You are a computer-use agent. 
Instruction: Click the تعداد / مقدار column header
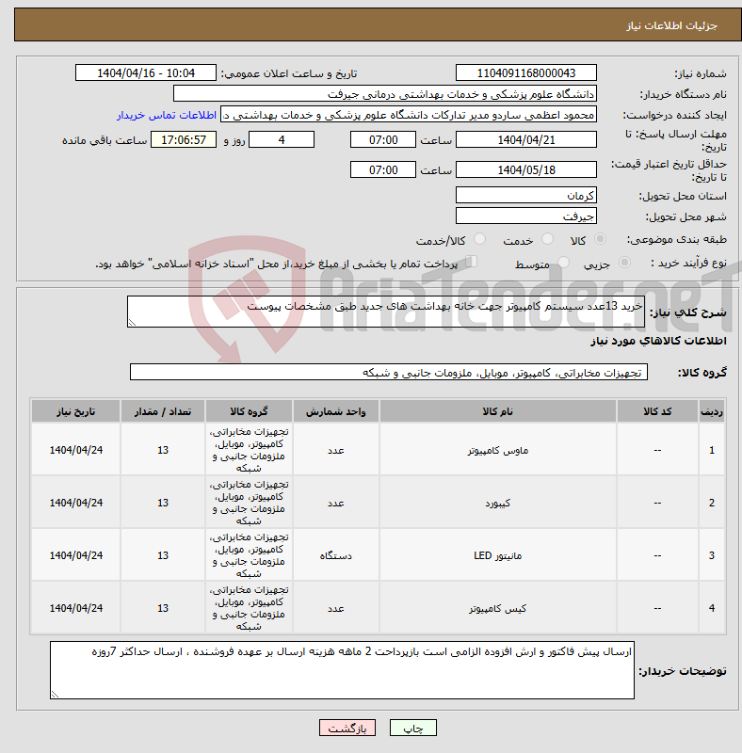click(x=163, y=411)
